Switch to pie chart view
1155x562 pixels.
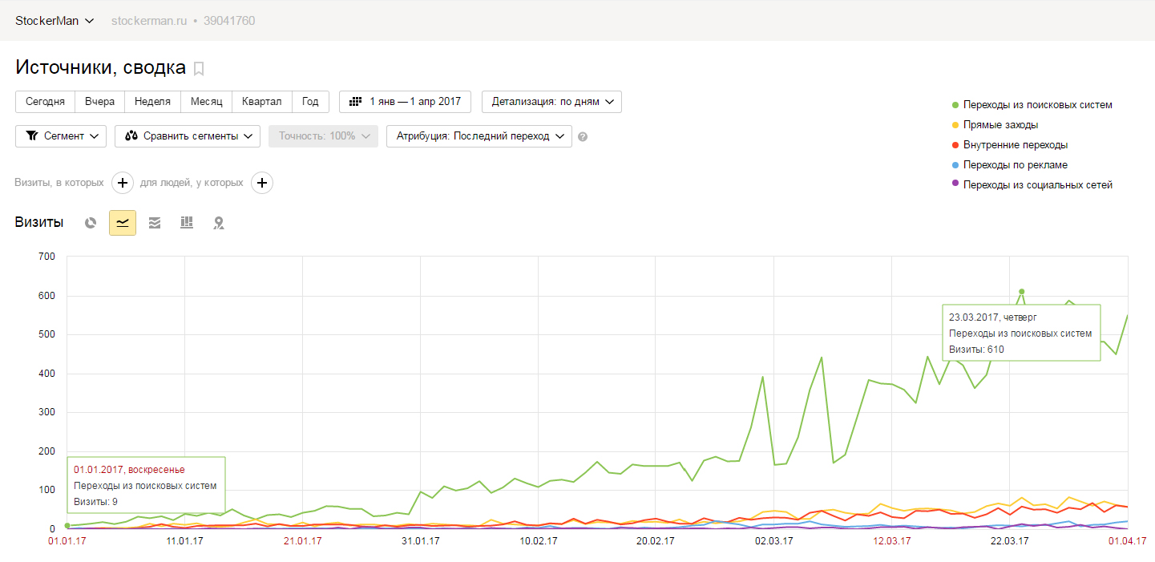(91, 223)
